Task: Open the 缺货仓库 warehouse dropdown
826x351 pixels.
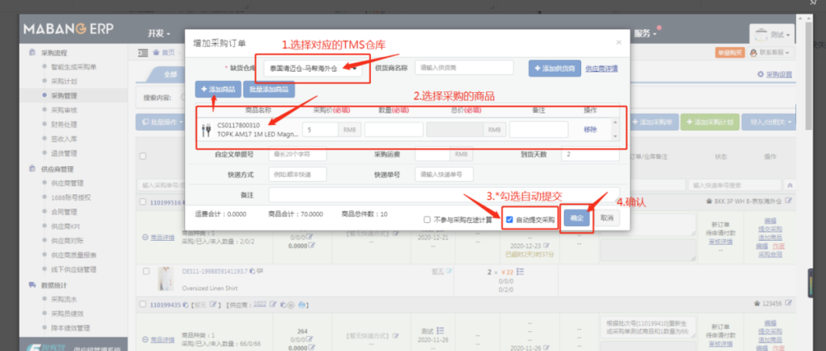Action: click(x=313, y=68)
